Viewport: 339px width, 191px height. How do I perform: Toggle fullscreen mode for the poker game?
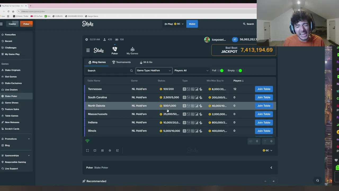tap(87, 150)
